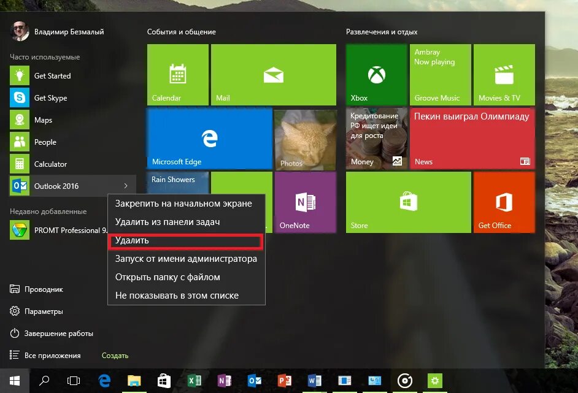This screenshot has width=578, height=393.
Task: Launch Calculator from the app list
Action: 72,164
